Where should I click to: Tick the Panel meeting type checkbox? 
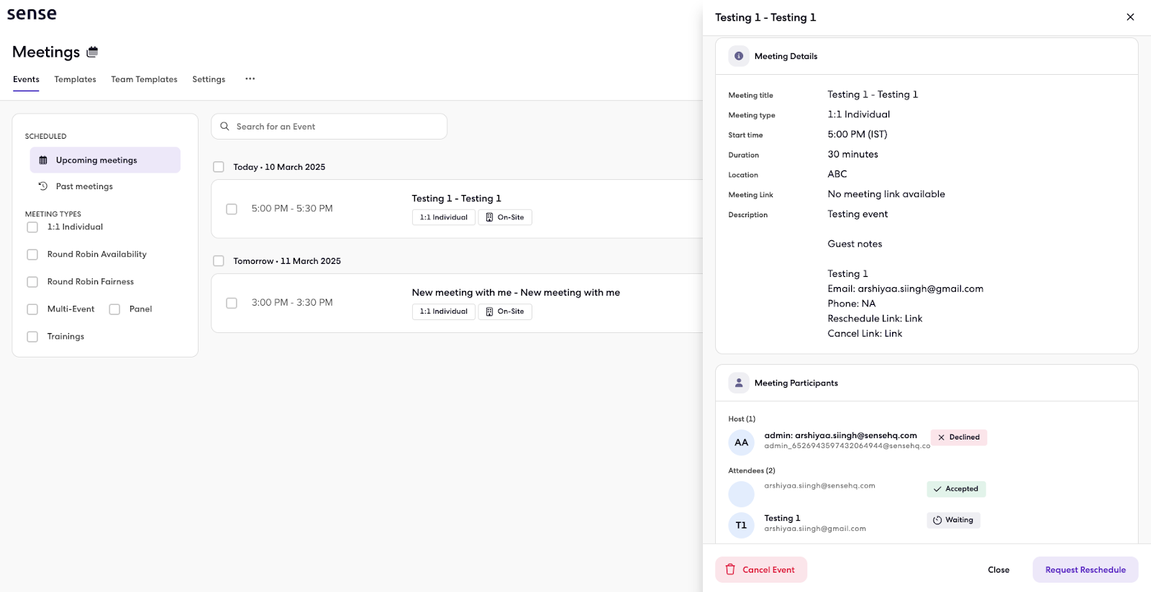(x=114, y=309)
